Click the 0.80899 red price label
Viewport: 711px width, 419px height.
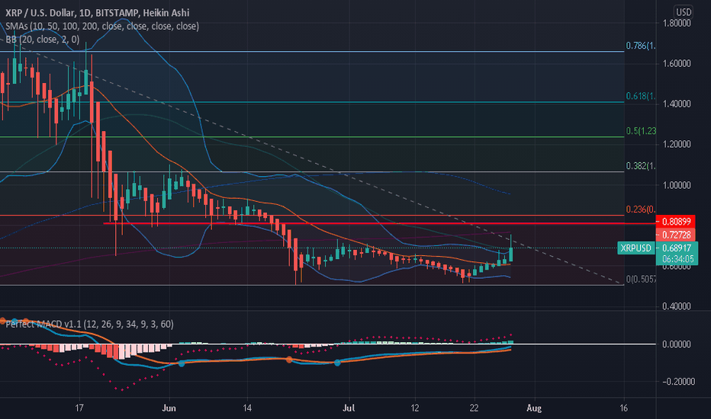point(676,222)
